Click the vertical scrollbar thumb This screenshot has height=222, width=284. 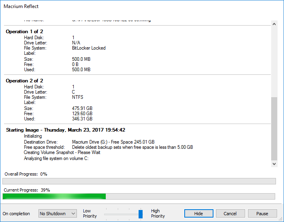point(274,129)
